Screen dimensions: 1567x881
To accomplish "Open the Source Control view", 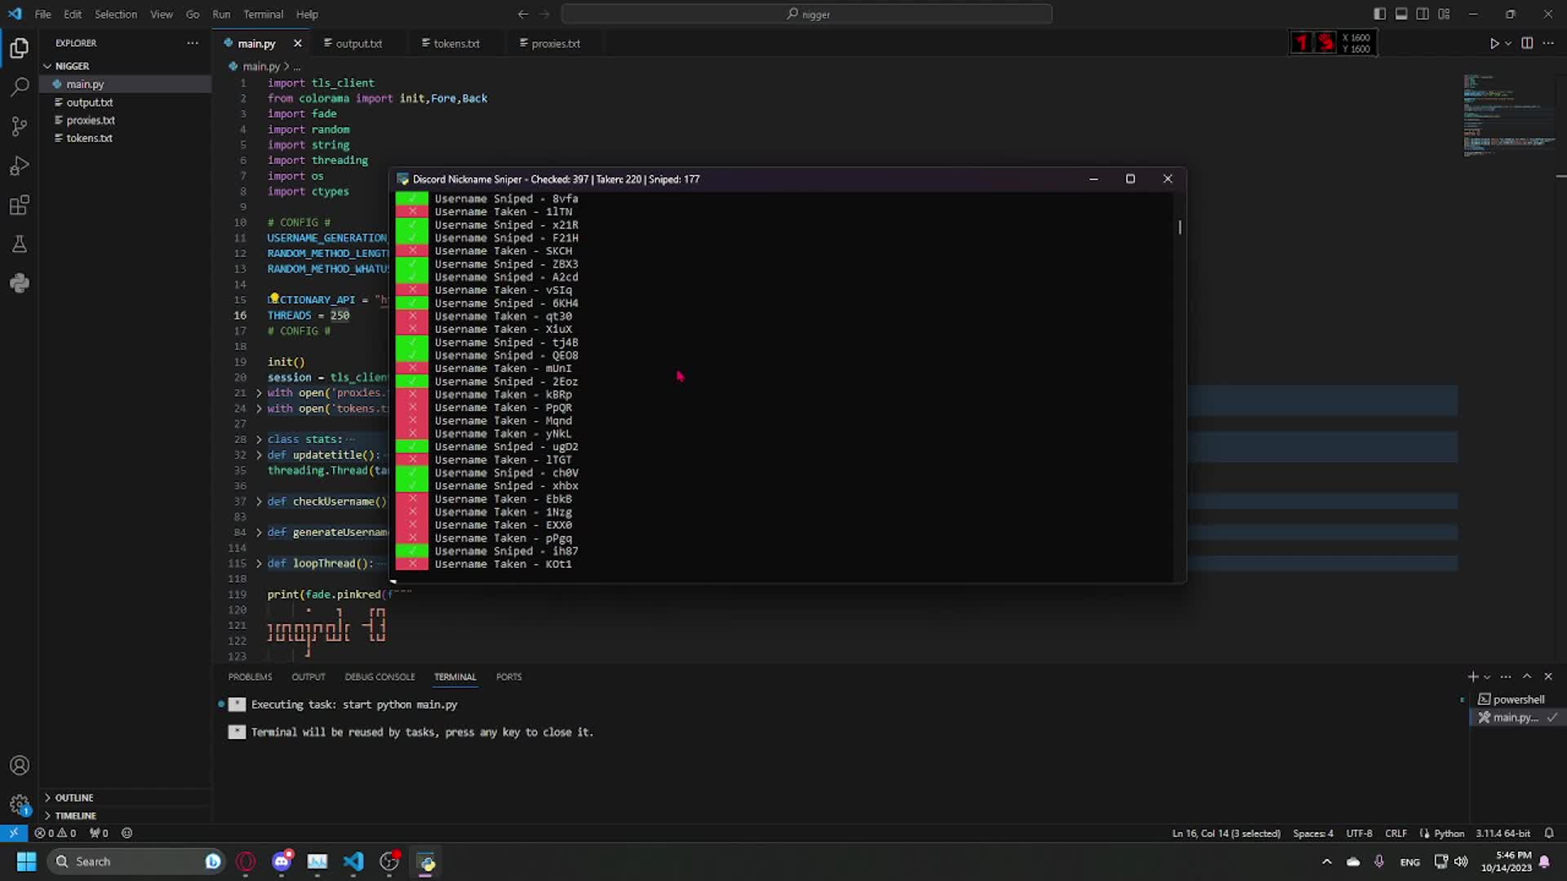I will 20,126.
